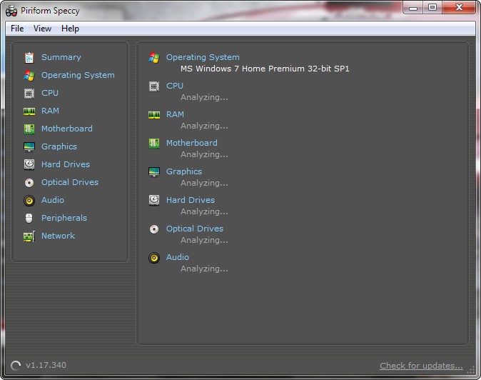Click the Audio speaker icon in sidebar
This screenshot has height=380, width=481.
(x=29, y=201)
